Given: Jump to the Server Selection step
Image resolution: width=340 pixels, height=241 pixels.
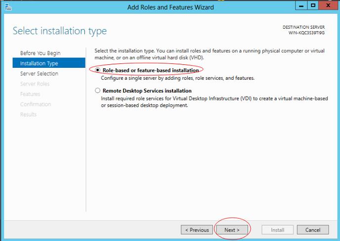Looking at the screenshot, I should [39, 74].
